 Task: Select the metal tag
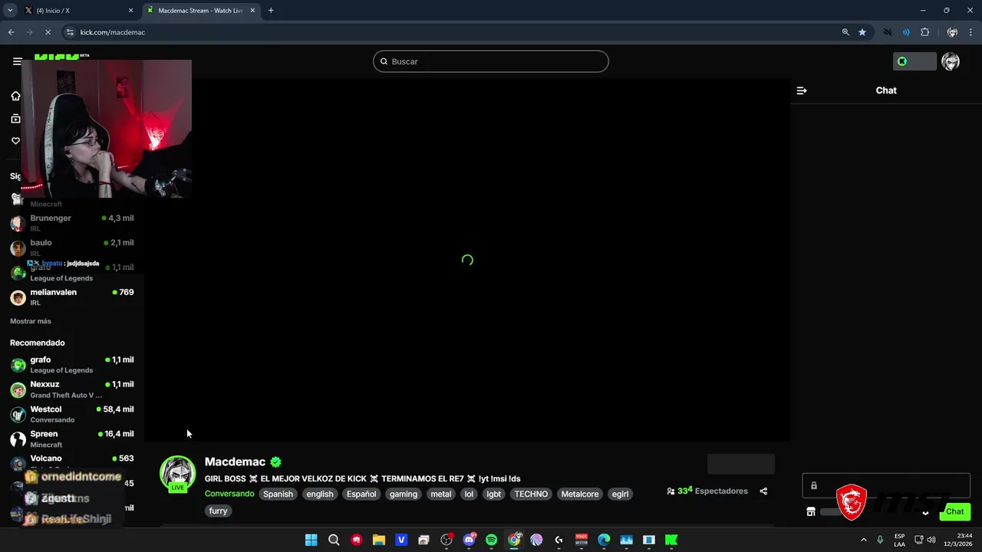click(x=441, y=494)
